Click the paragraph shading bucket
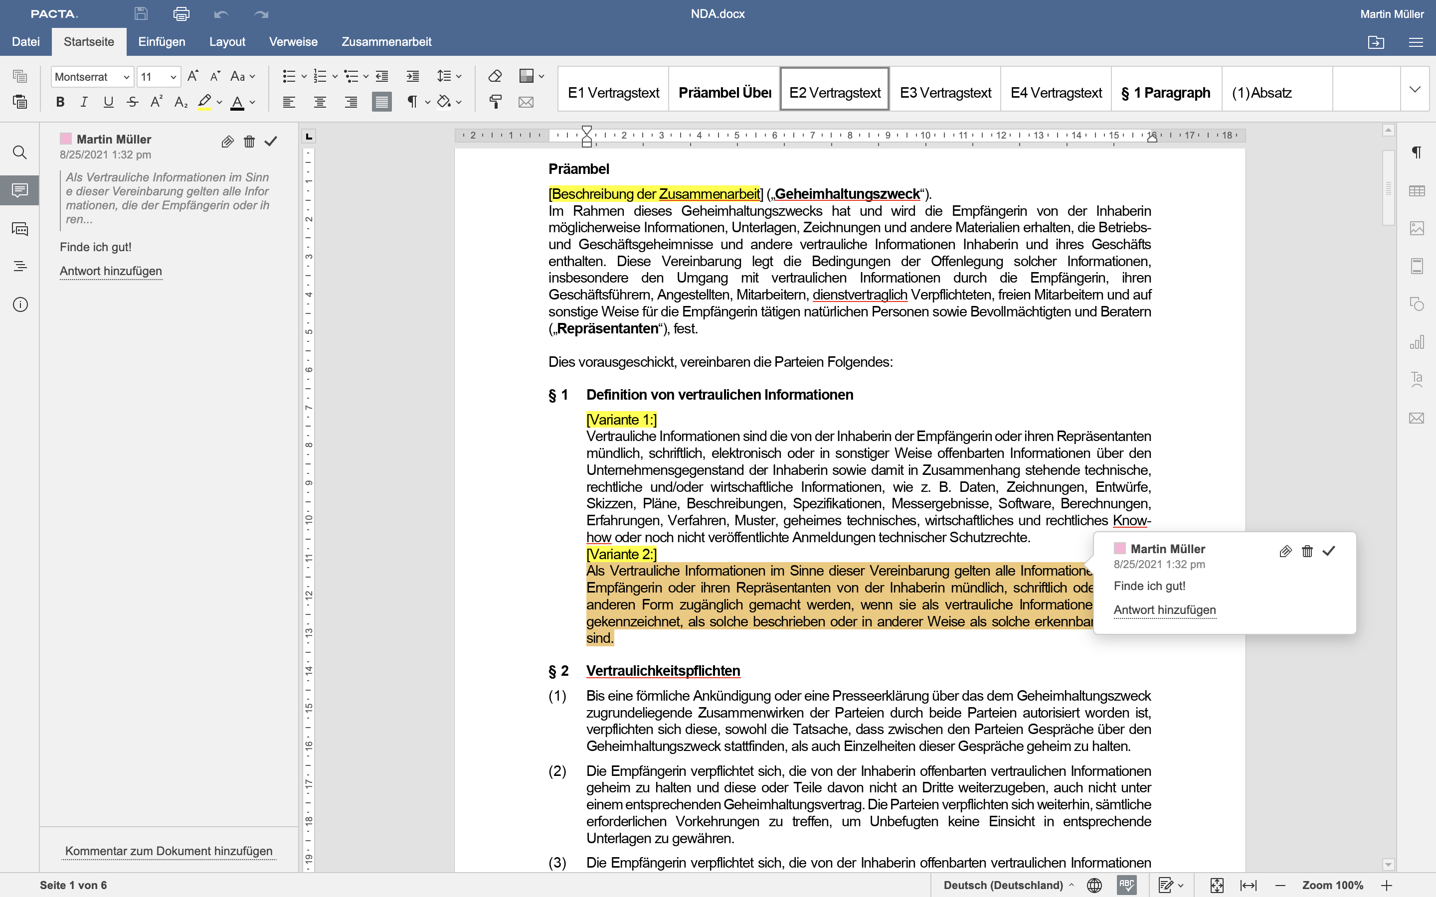The image size is (1436, 897). tap(444, 102)
